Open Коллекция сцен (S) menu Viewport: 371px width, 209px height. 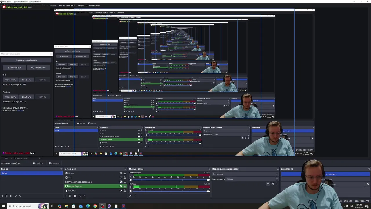(x=67, y=5)
